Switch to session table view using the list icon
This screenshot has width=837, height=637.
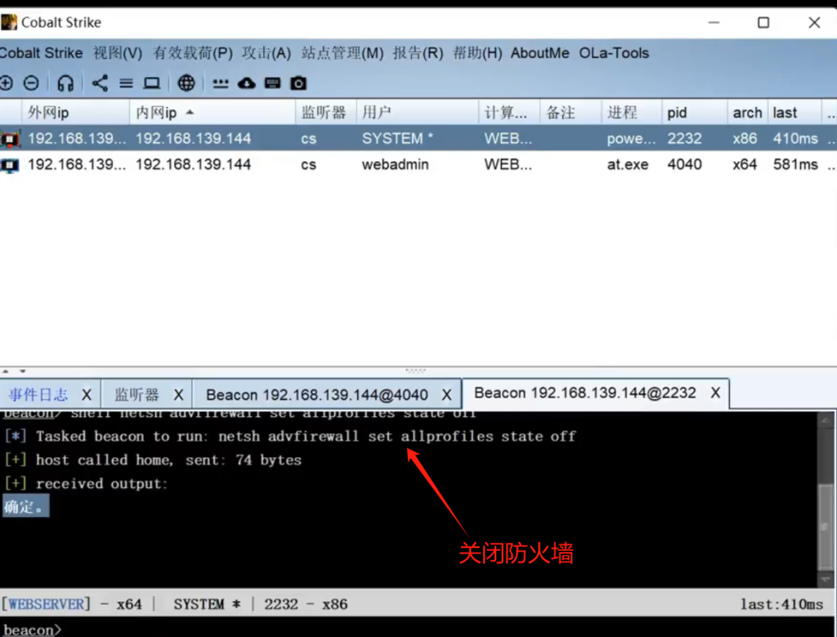[126, 83]
